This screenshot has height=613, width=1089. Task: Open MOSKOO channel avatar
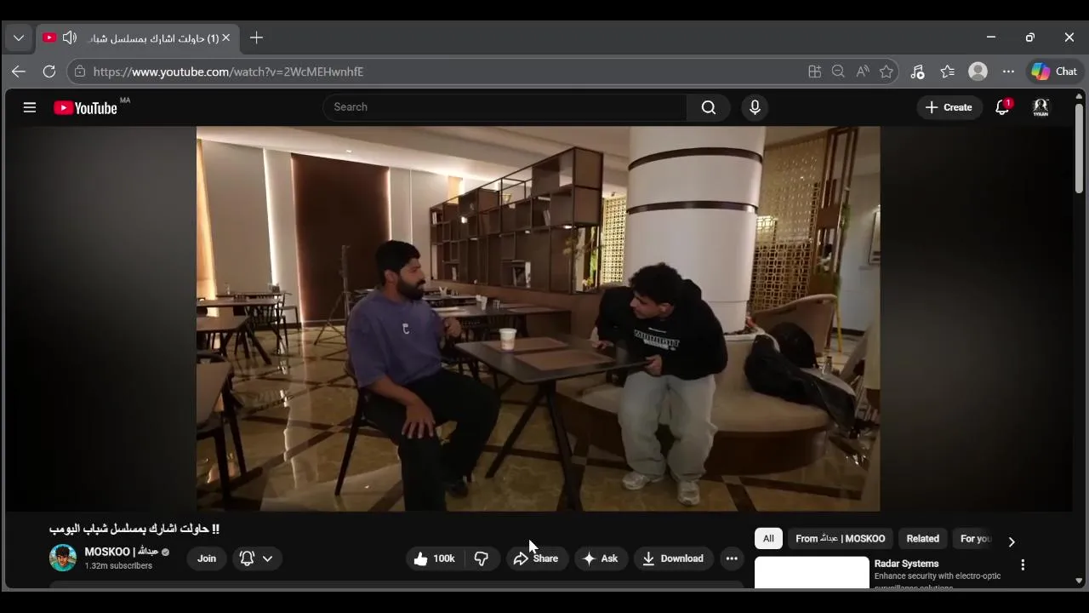click(x=63, y=558)
